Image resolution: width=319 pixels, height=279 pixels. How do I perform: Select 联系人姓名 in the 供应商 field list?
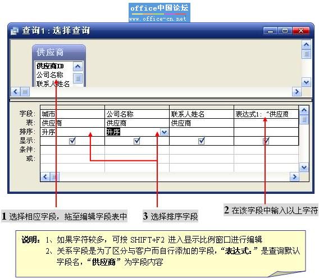53,84
